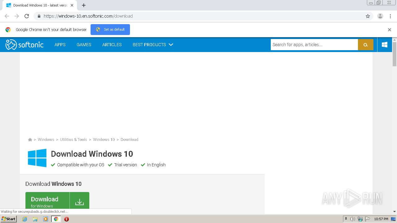
Task: Click the network tray icon
Action: 360,219
